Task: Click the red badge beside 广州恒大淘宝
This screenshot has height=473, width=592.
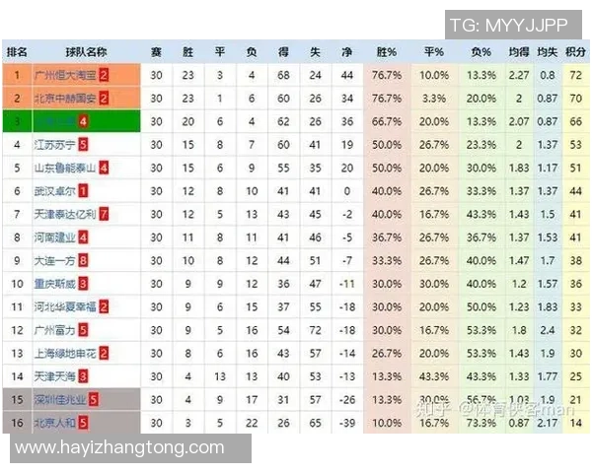Action: pyautogui.click(x=104, y=75)
